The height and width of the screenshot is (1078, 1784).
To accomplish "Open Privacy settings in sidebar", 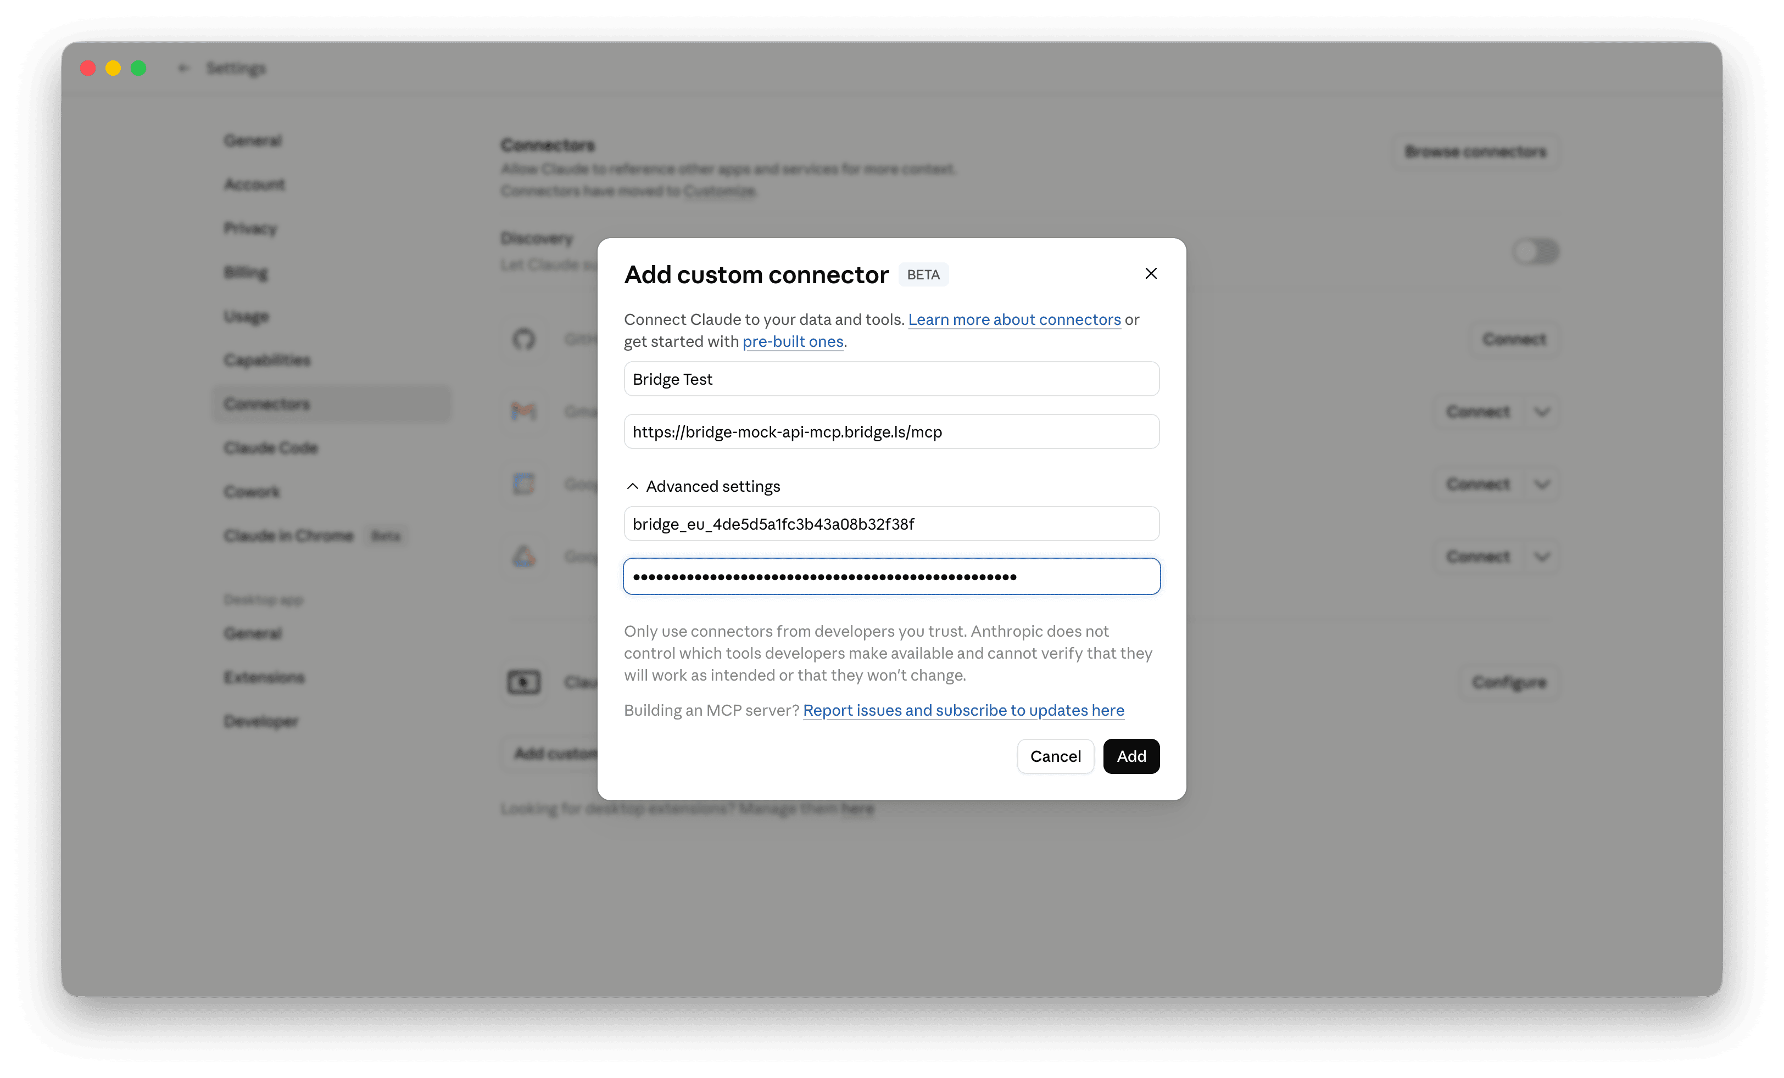I will pos(250,229).
